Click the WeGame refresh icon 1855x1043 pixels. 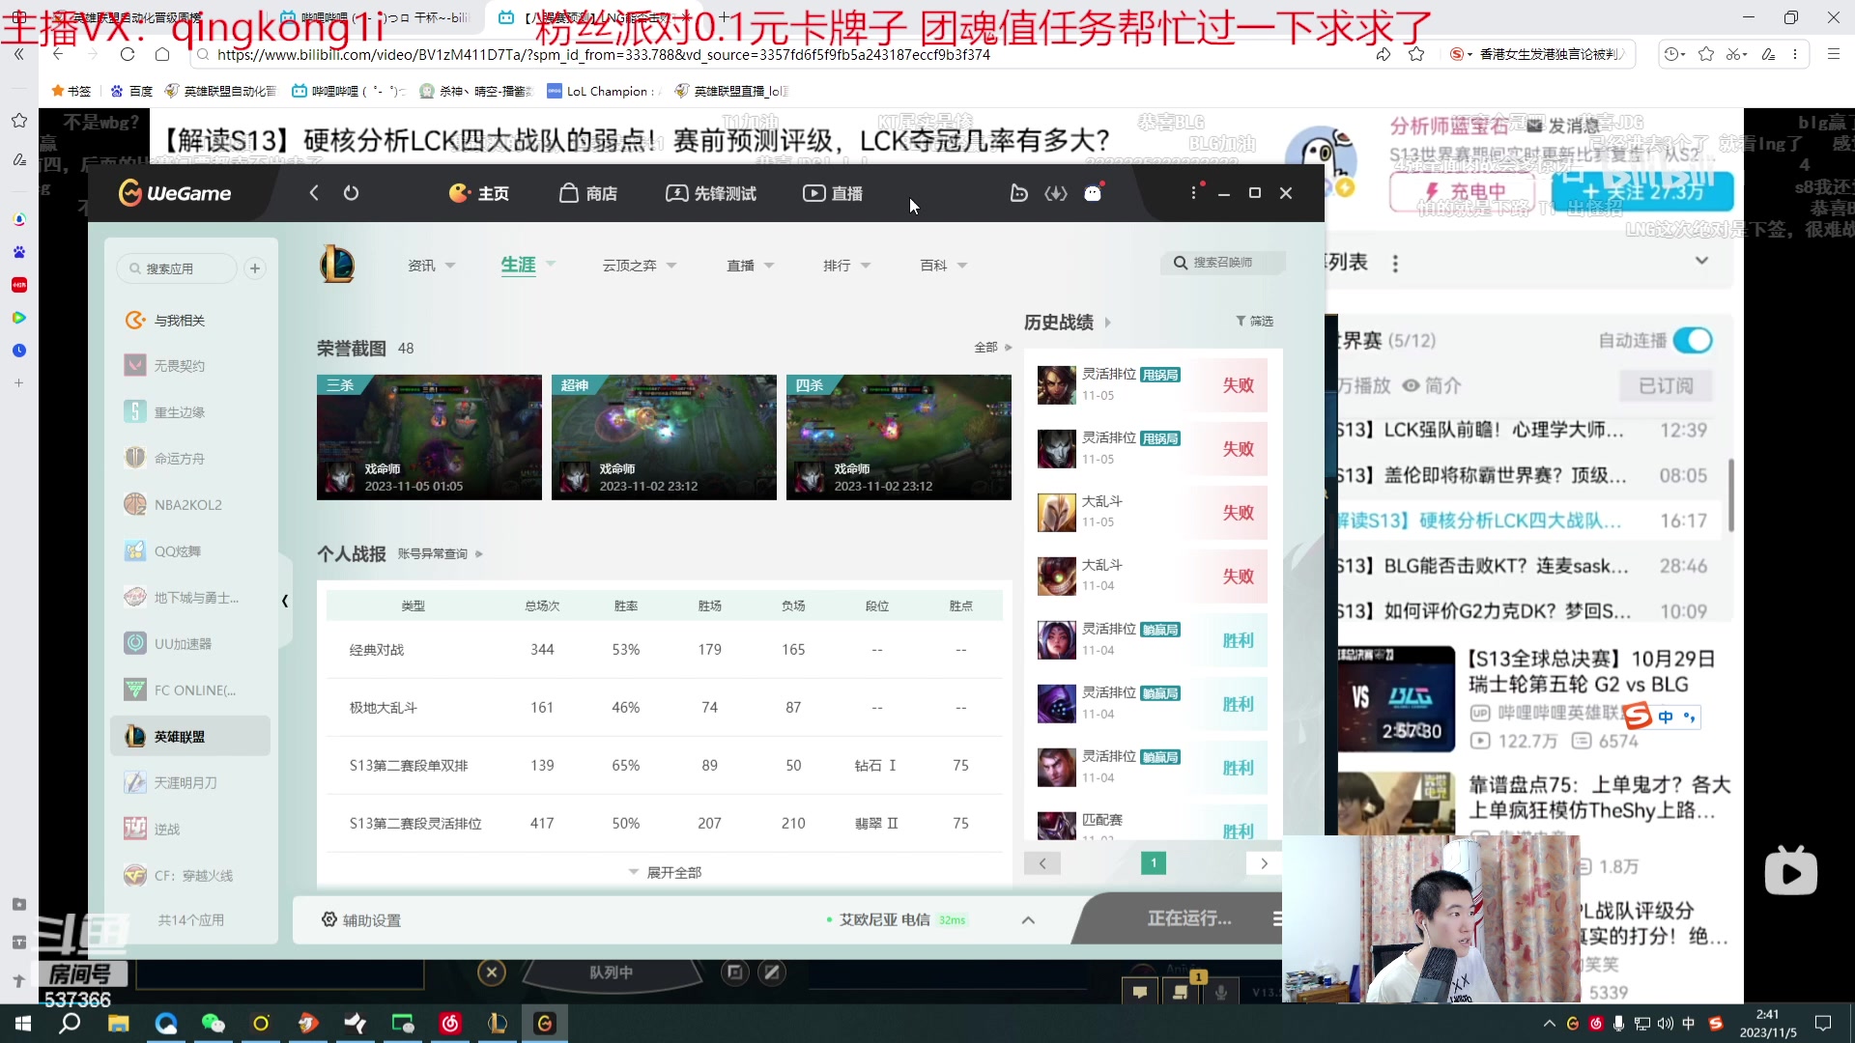(x=351, y=193)
